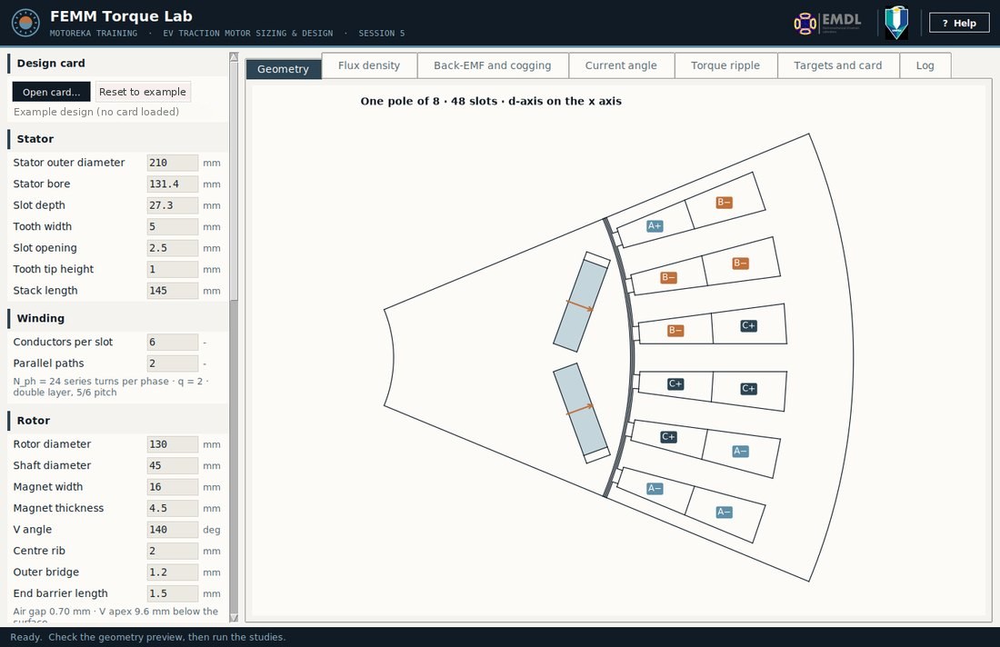Open the Help button
1000x647 pixels.
click(958, 23)
